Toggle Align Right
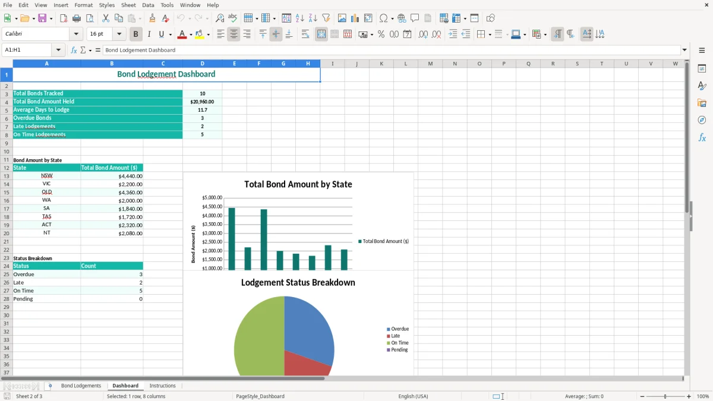 click(247, 34)
